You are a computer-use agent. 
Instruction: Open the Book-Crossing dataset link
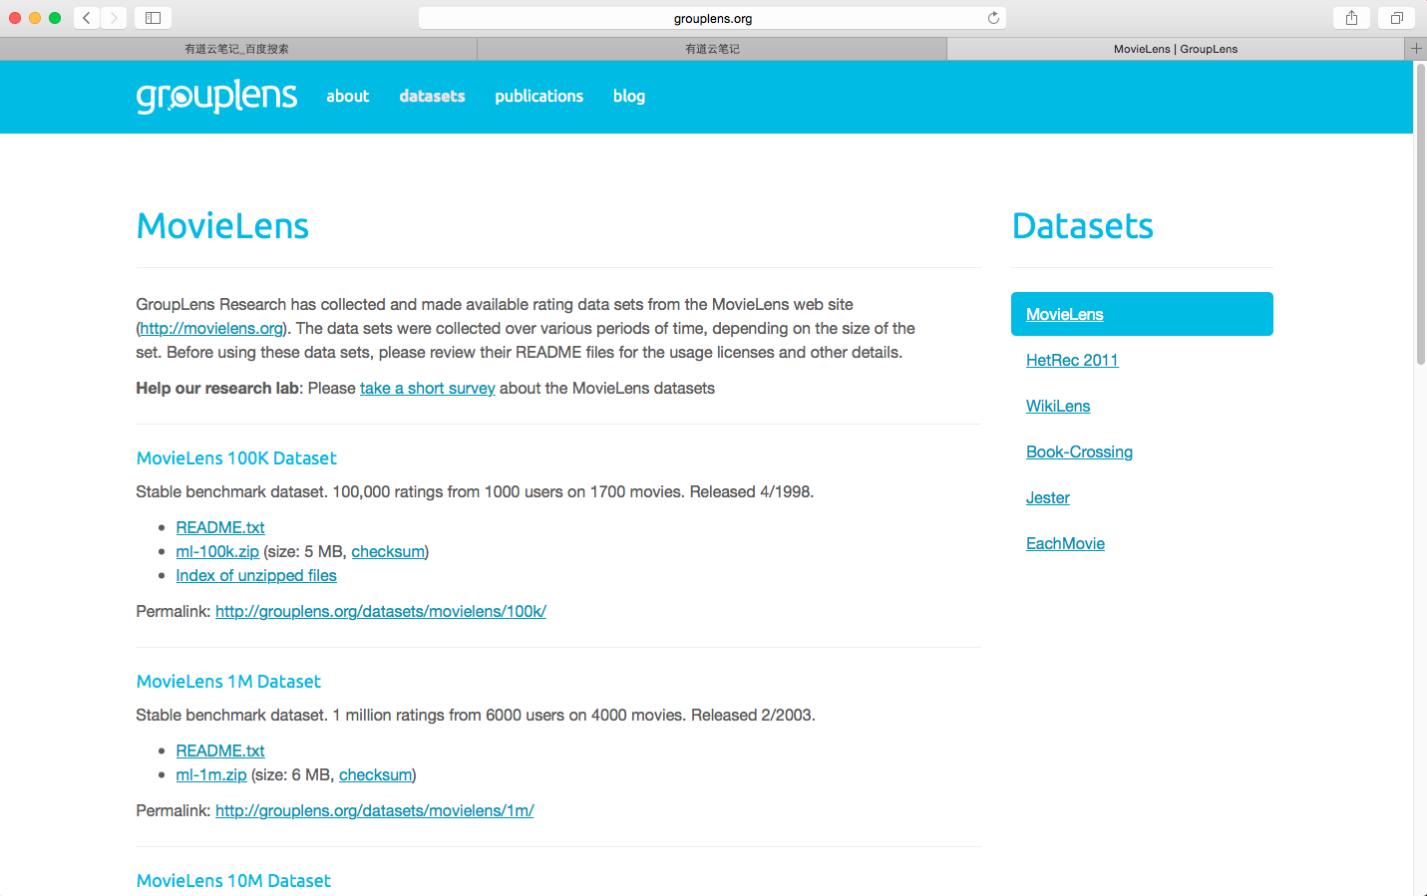[x=1079, y=451]
